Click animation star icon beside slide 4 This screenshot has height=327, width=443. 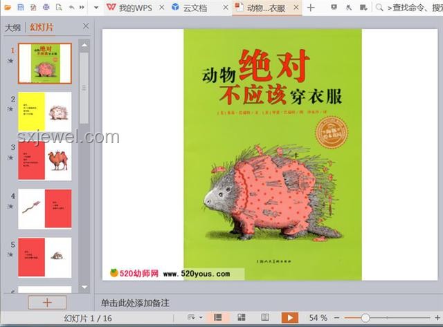(10, 206)
